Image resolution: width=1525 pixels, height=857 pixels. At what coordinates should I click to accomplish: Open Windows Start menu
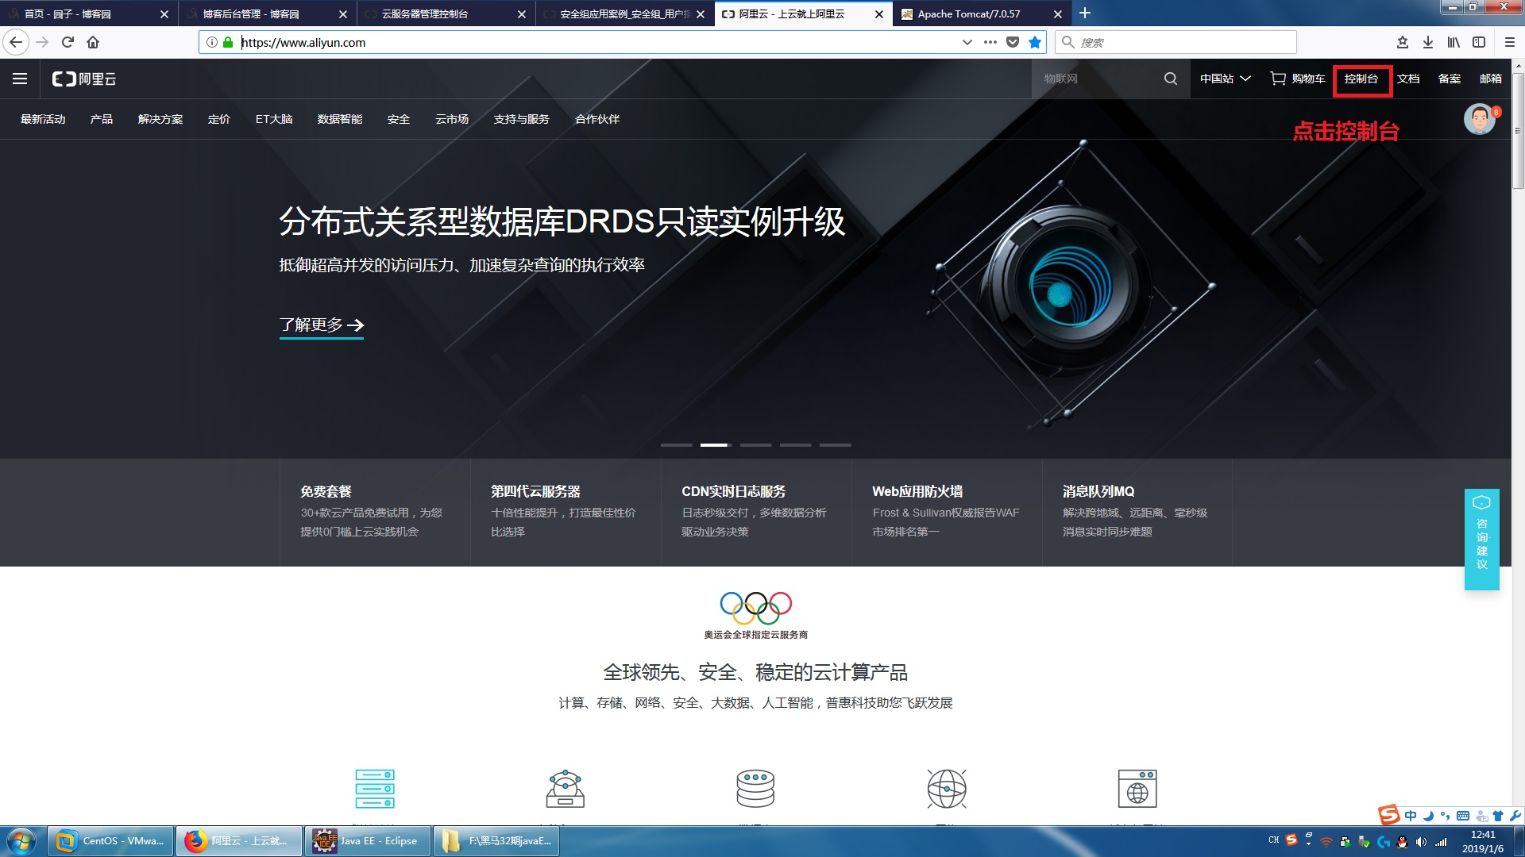click(21, 841)
